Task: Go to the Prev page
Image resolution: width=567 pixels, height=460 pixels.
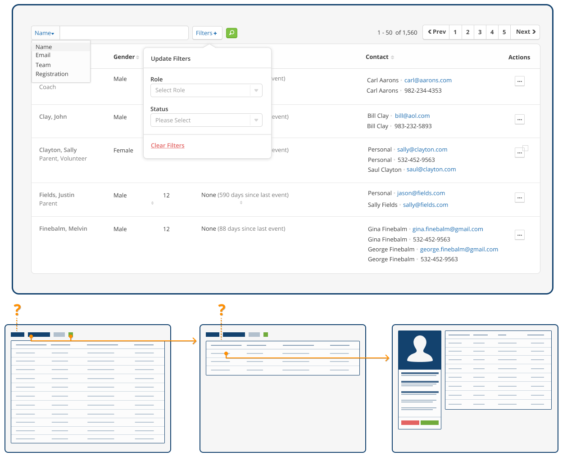Action: pyautogui.click(x=436, y=32)
